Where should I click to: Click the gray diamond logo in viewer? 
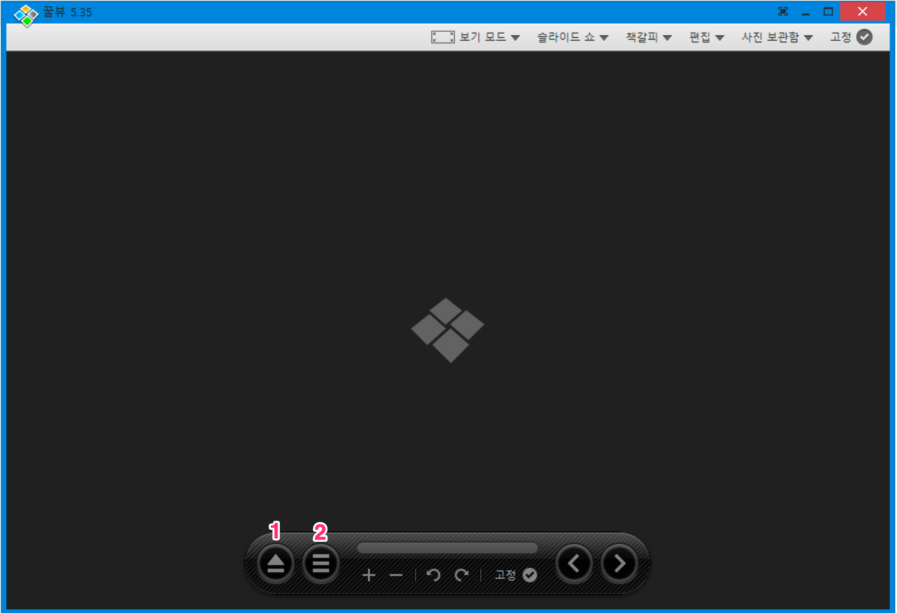point(447,330)
